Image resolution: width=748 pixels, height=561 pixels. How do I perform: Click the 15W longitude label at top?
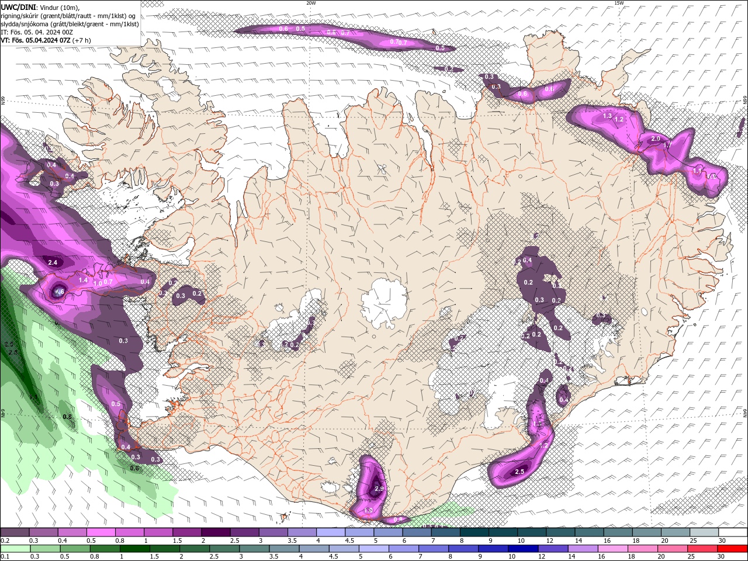tap(619, 2)
